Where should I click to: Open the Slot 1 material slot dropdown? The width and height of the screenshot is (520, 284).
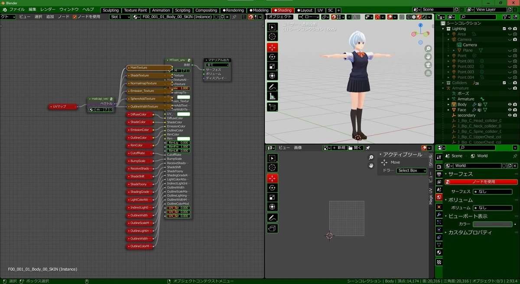click(x=120, y=17)
